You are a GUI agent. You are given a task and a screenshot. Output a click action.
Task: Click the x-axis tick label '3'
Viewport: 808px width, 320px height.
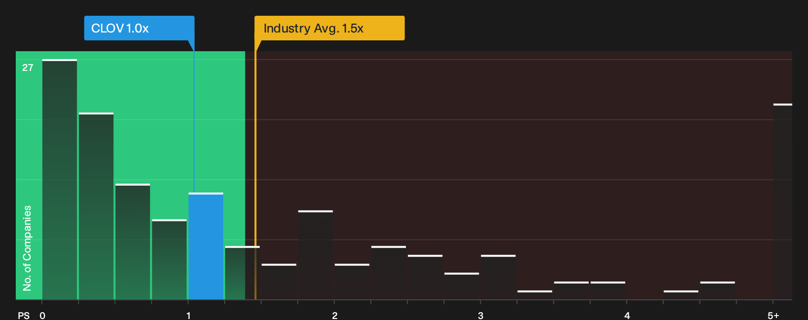tap(480, 316)
